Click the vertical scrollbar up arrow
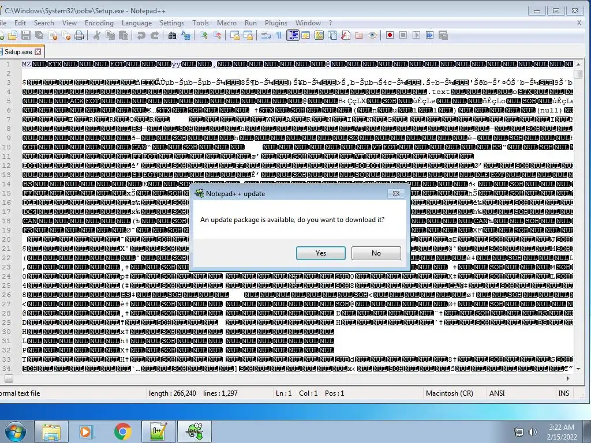 coord(578,65)
